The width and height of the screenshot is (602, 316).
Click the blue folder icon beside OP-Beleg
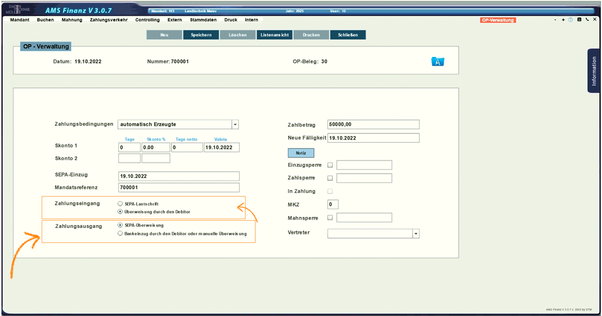tap(437, 62)
